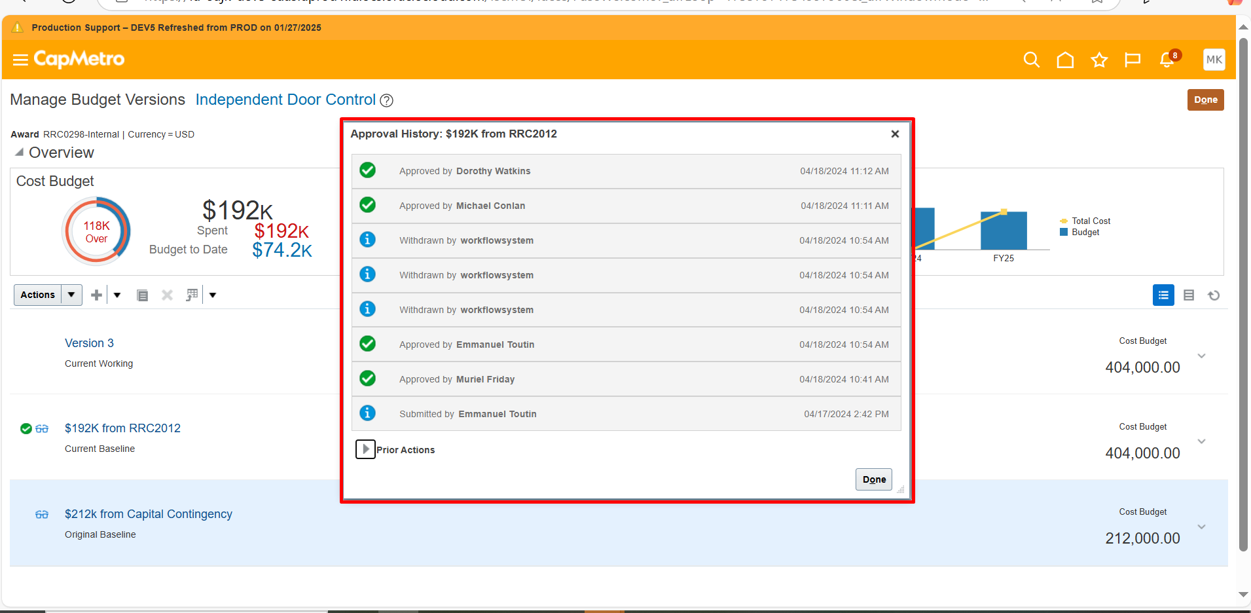Switch to the list view icon
Screen dimensions: 1251x613
coord(1163,295)
